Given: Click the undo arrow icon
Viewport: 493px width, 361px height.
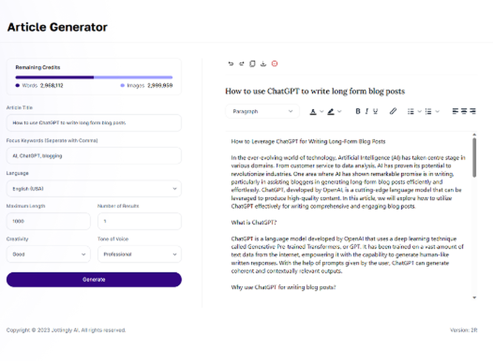Looking at the screenshot, I should coord(231,64).
